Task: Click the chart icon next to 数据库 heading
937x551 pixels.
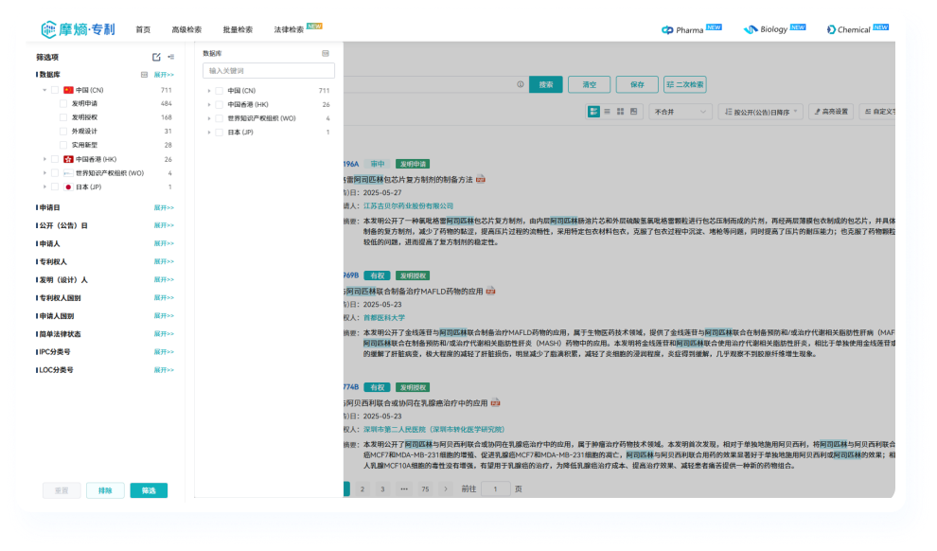Action: click(144, 75)
